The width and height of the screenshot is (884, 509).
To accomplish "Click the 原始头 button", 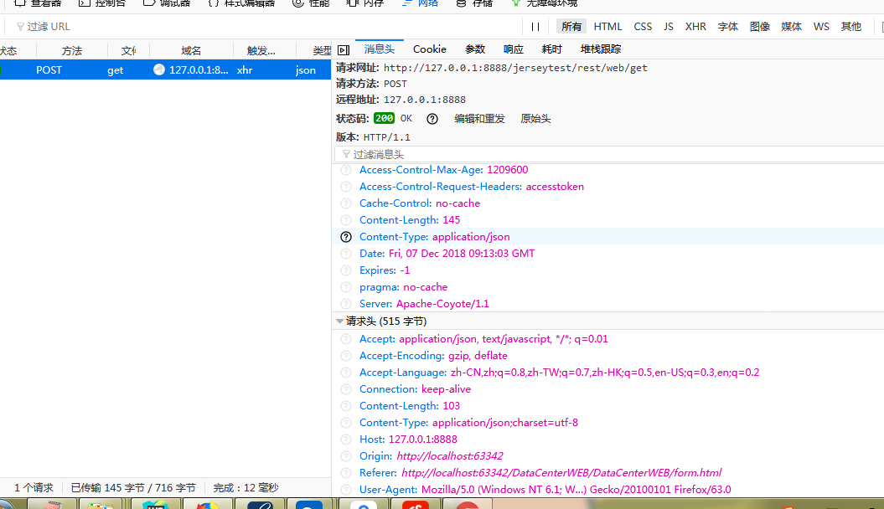I will pyautogui.click(x=535, y=119).
